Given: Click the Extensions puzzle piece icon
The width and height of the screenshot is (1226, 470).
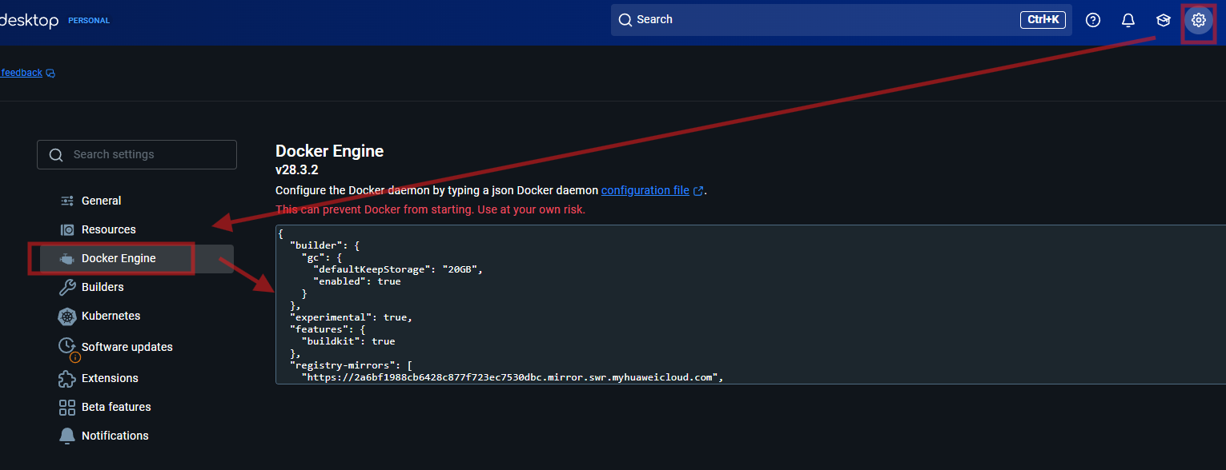Looking at the screenshot, I should click(x=67, y=378).
